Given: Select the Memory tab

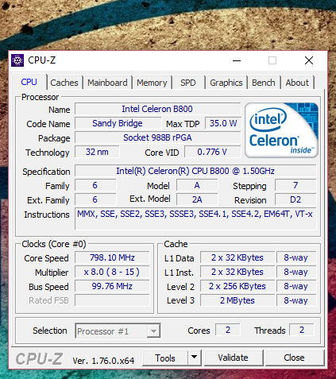Looking at the screenshot, I should [152, 83].
